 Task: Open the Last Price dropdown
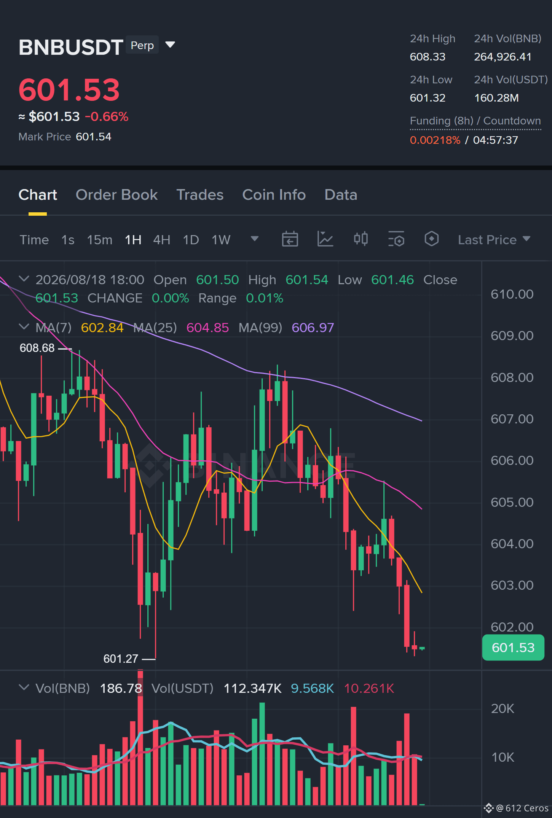click(494, 240)
